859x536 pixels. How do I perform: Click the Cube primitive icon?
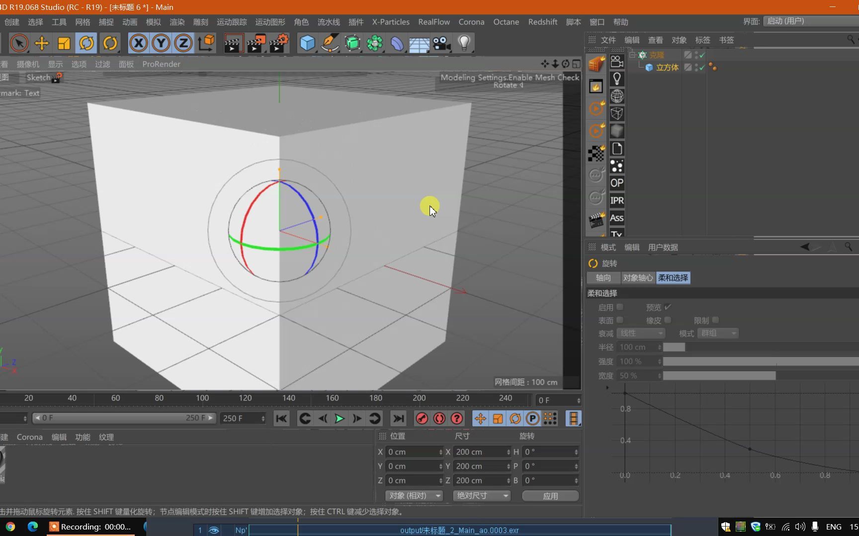coord(307,43)
